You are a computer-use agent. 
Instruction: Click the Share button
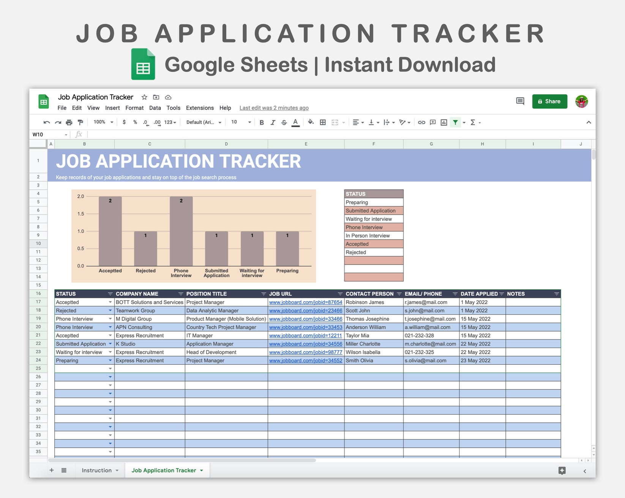tap(549, 101)
